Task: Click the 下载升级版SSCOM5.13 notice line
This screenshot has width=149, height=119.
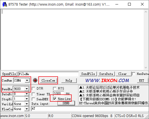Action: pyautogui.click(x=108, y=99)
